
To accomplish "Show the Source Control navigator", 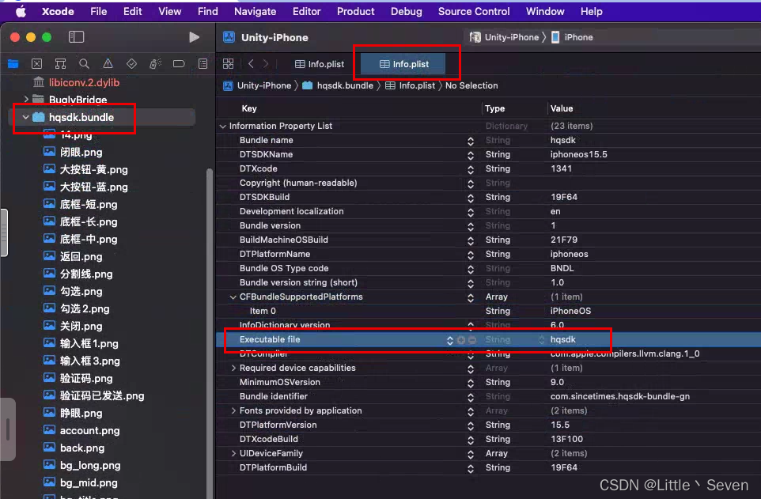I will point(37,63).
